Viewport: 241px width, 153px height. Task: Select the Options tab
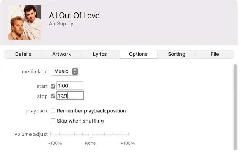(138, 54)
